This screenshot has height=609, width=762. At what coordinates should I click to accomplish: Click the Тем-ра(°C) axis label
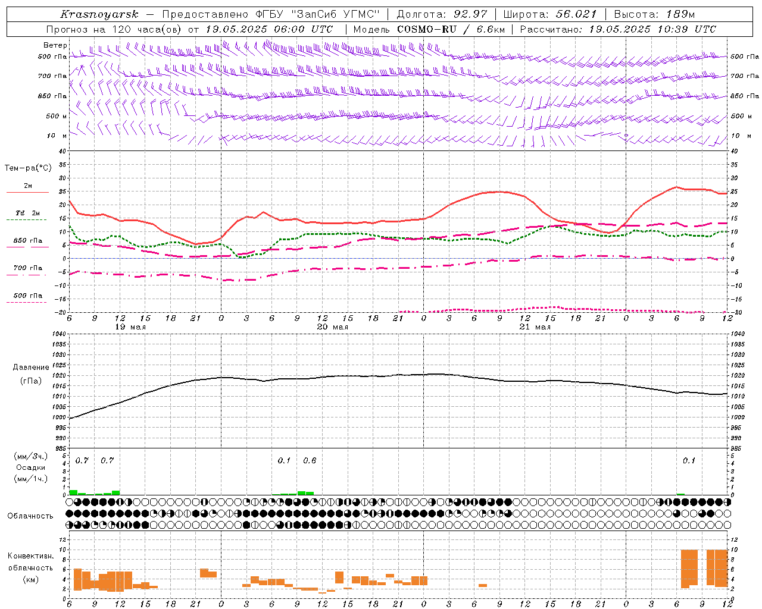pyautogui.click(x=28, y=168)
